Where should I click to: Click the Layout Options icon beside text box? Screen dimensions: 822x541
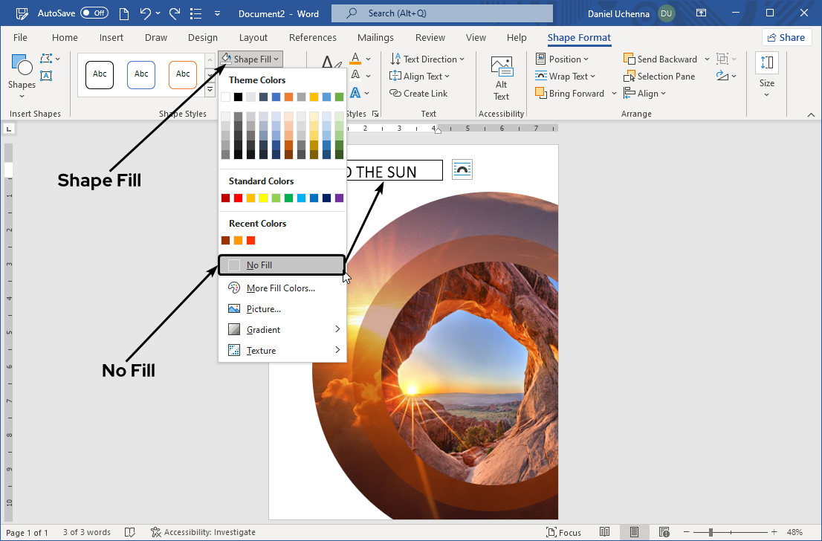(462, 169)
